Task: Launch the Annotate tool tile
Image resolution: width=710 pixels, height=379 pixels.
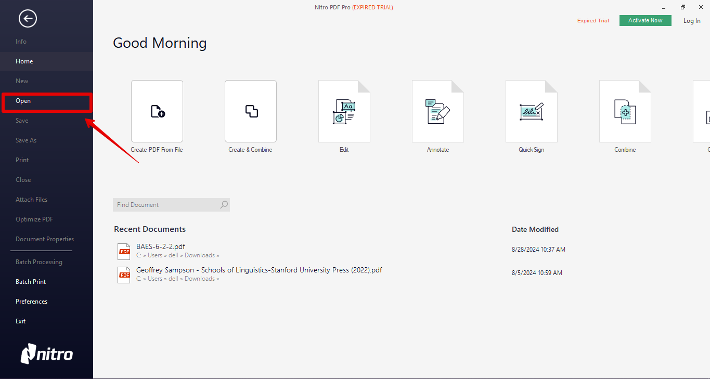Action: [x=438, y=111]
